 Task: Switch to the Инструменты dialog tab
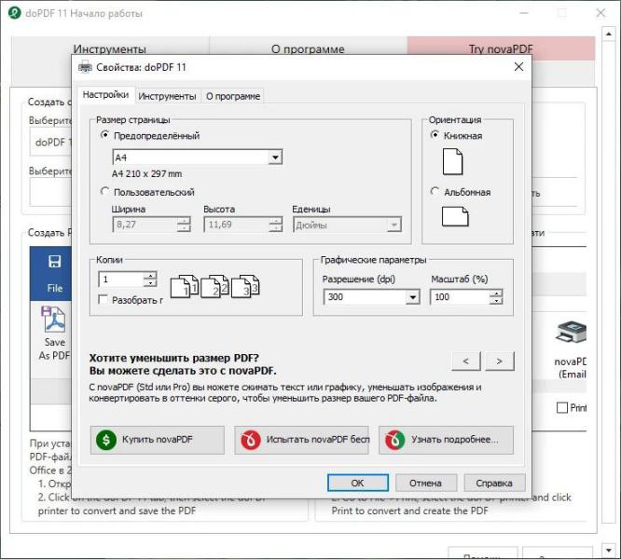(167, 96)
